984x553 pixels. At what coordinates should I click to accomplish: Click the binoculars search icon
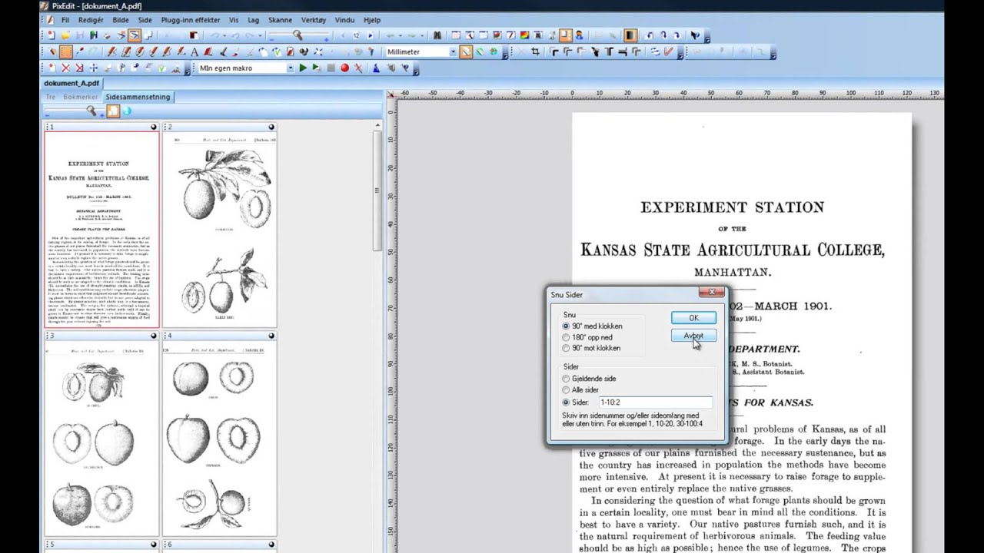tap(437, 35)
